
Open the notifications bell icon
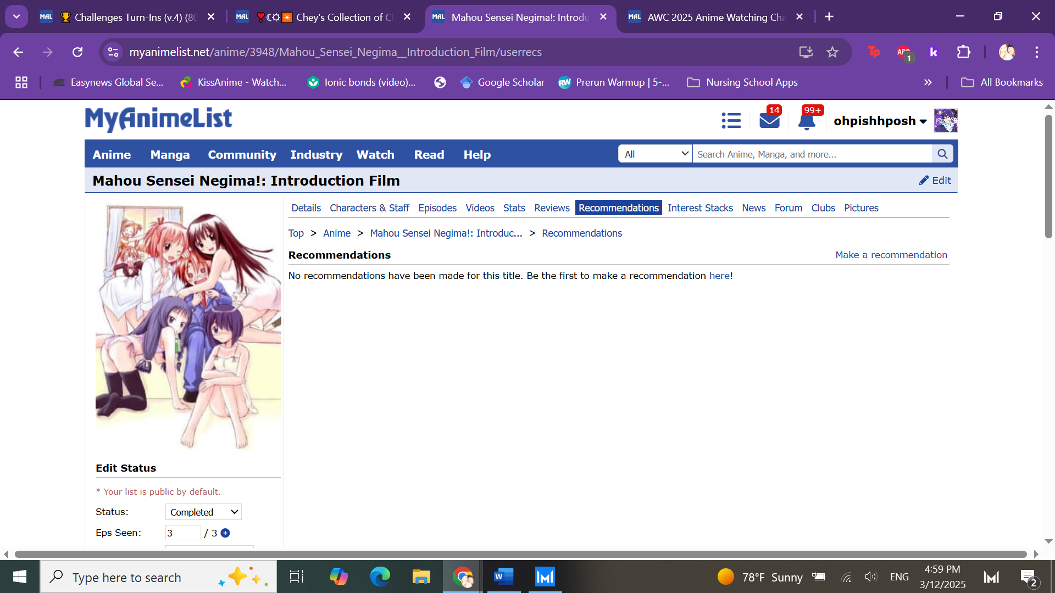[x=807, y=121]
